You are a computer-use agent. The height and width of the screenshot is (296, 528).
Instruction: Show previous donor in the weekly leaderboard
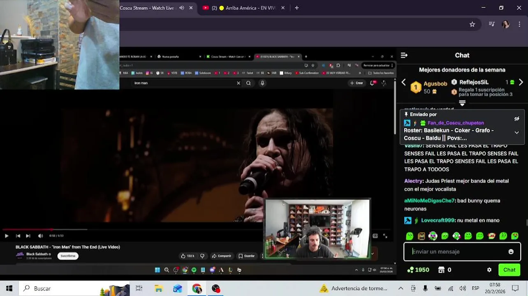click(403, 82)
